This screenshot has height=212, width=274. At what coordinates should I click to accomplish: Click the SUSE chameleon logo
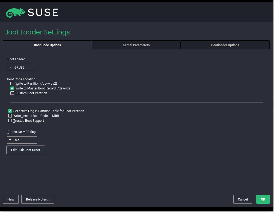click(x=16, y=13)
